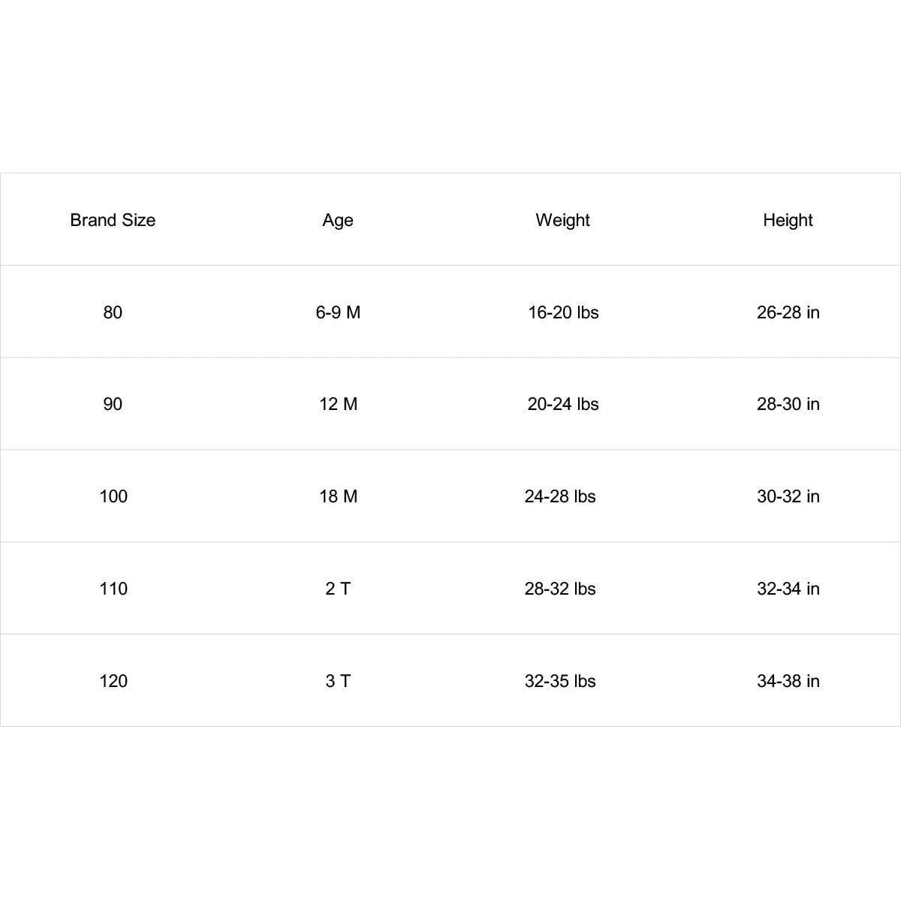Click the 6-9 M age cell
Screen dimensions: 901x901
pos(338,312)
